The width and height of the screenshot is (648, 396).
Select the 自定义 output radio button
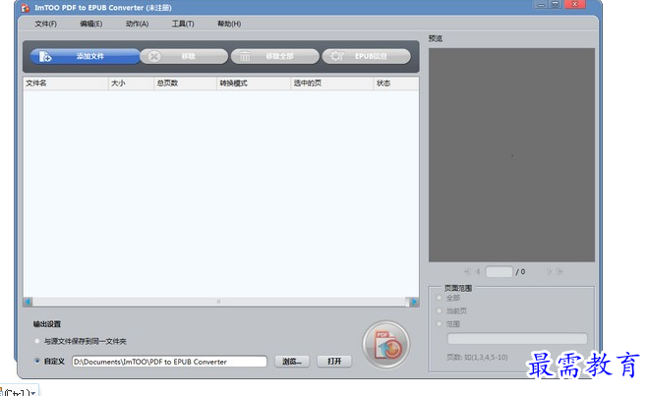click(37, 361)
